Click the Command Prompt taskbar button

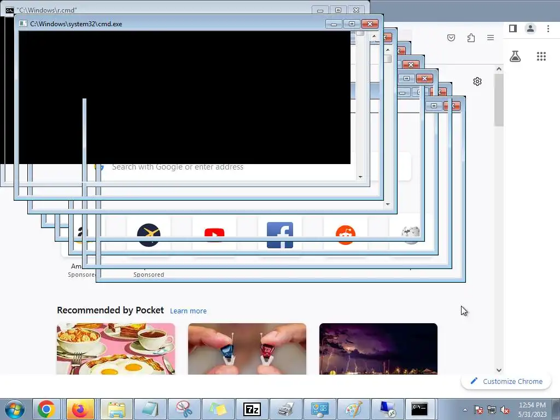pos(419,409)
